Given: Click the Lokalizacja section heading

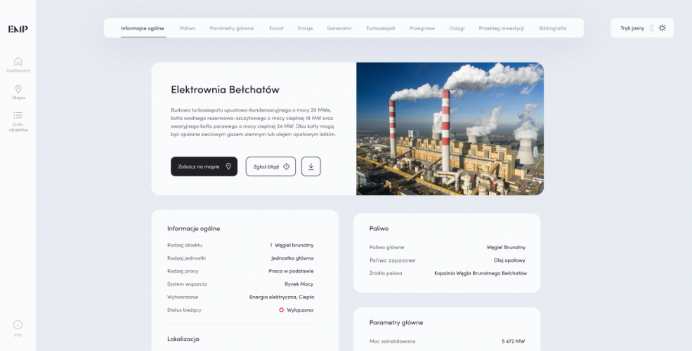Looking at the screenshot, I should click(x=183, y=339).
